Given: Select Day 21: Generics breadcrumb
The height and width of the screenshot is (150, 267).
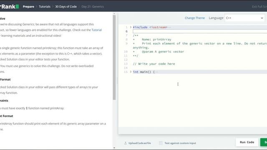Looking at the screenshot, I should click(x=93, y=7).
